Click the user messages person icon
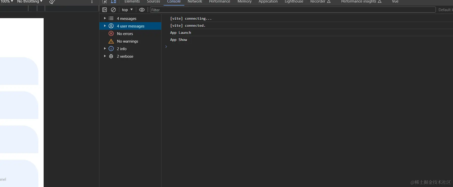 111,26
